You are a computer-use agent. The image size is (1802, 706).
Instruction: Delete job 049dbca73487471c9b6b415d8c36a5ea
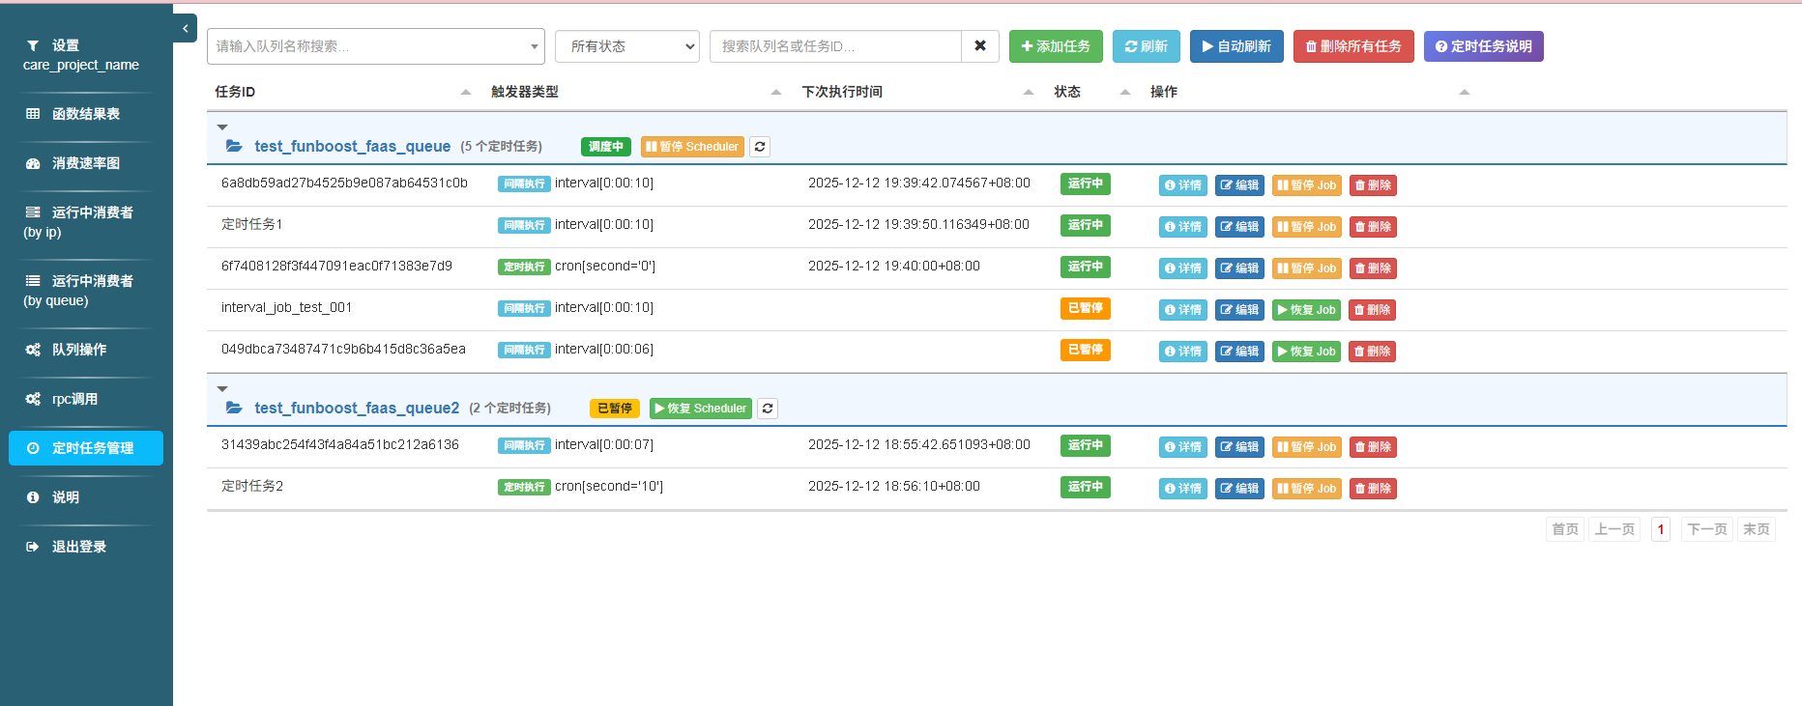click(x=1373, y=352)
